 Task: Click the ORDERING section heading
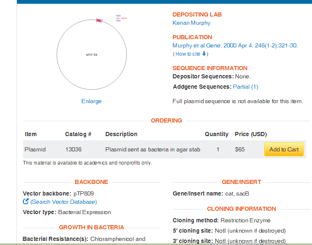click(167, 120)
